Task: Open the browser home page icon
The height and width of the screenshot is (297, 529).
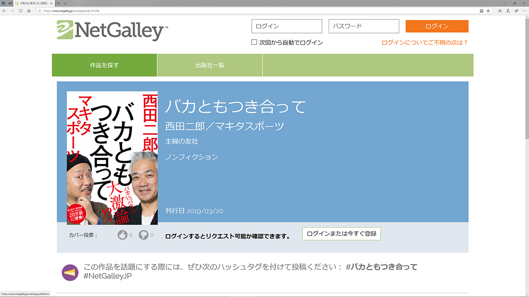Action: tap(29, 11)
